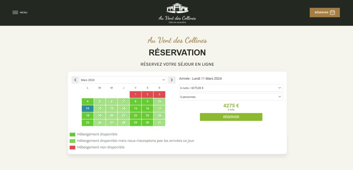The height and width of the screenshot is (170, 353).
Task: Select March 4 on the calendar
Action: (88, 102)
